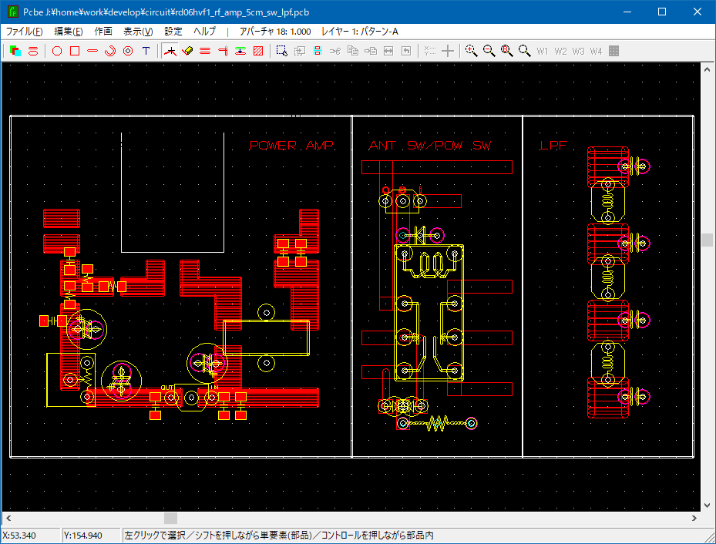Select the dashed area-select tool

click(x=282, y=51)
